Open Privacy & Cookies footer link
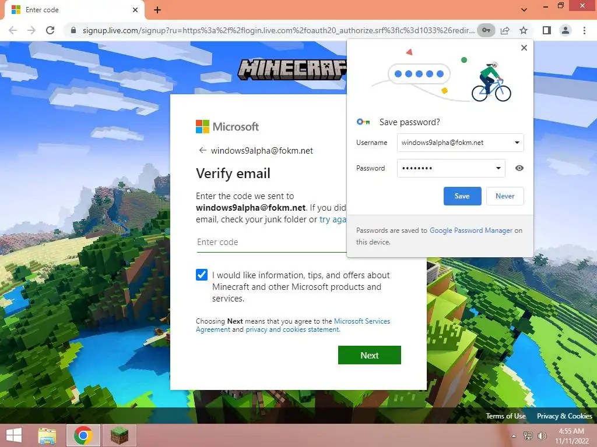The image size is (597, 447). [x=564, y=416]
